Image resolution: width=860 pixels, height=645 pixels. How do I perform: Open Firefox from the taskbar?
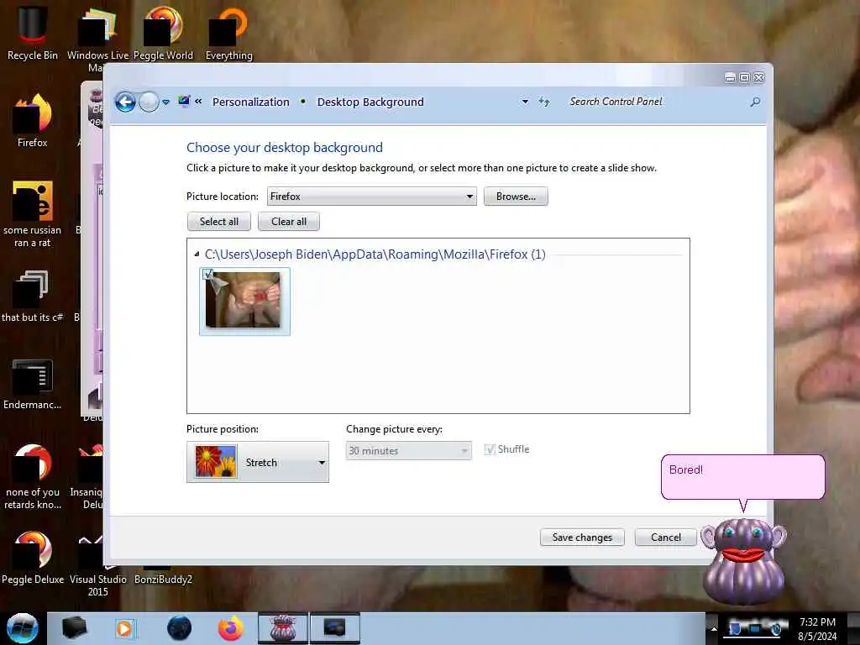pos(231,628)
